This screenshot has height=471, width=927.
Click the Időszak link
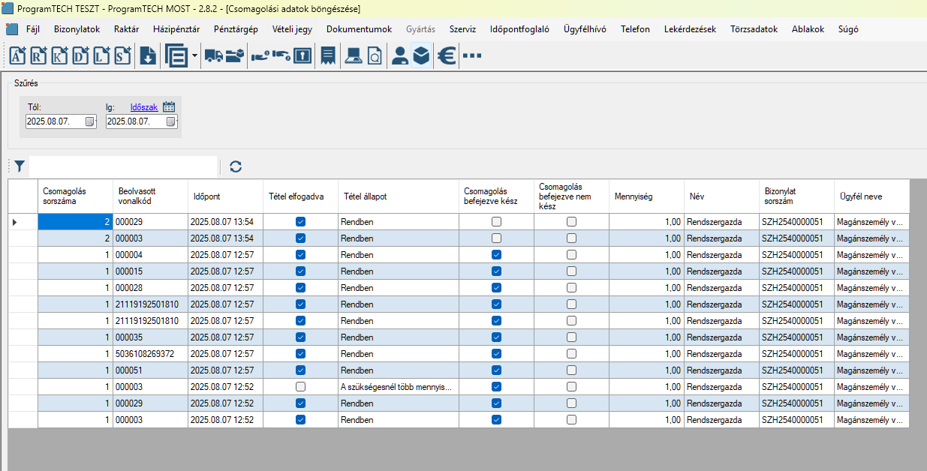[144, 107]
